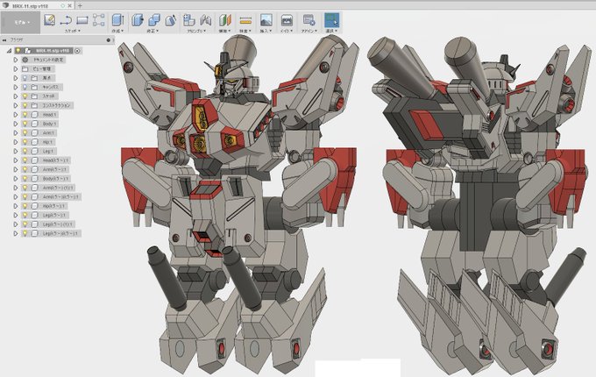Image resolution: width=596 pixels, height=377 pixels.
Task: Toggle visibility bulb for Head:1
Action: click(25, 114)
